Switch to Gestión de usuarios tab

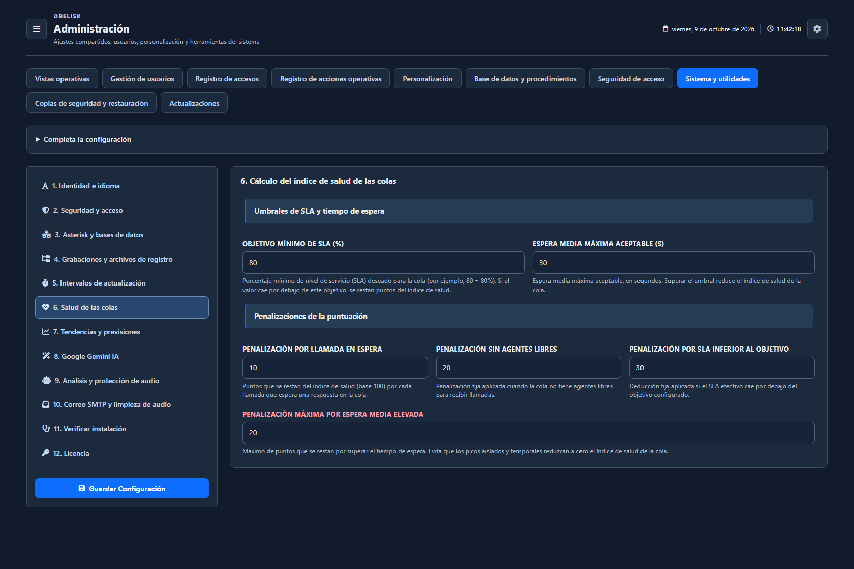pyautogui.click(x=142, y=78)
